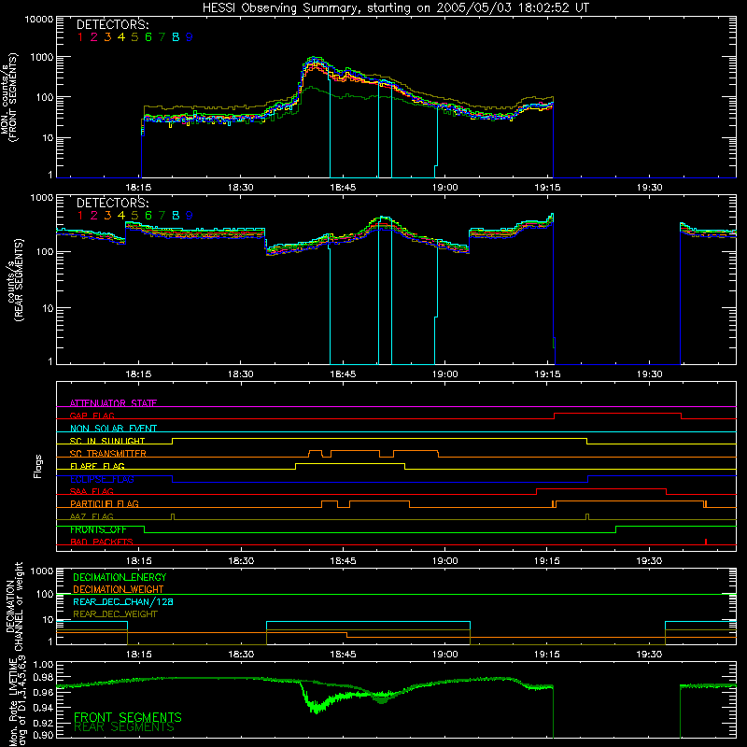
Task: Click the FLARE_FLAG label
Action: point(97,466)
